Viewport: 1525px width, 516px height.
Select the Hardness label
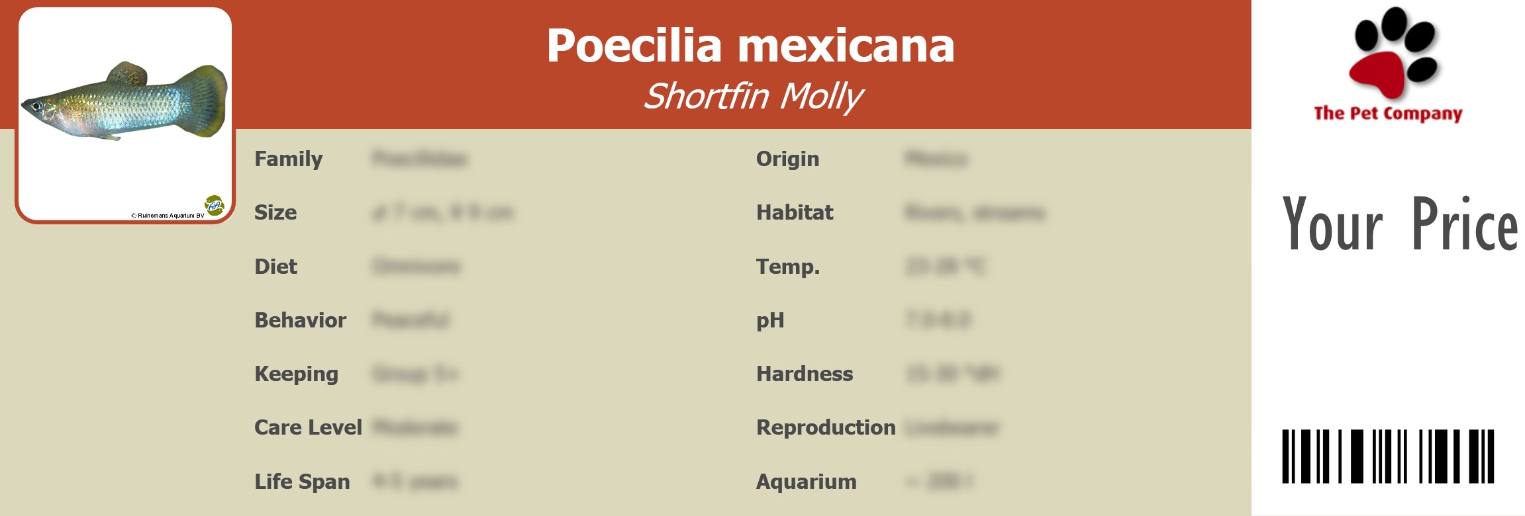805,374
